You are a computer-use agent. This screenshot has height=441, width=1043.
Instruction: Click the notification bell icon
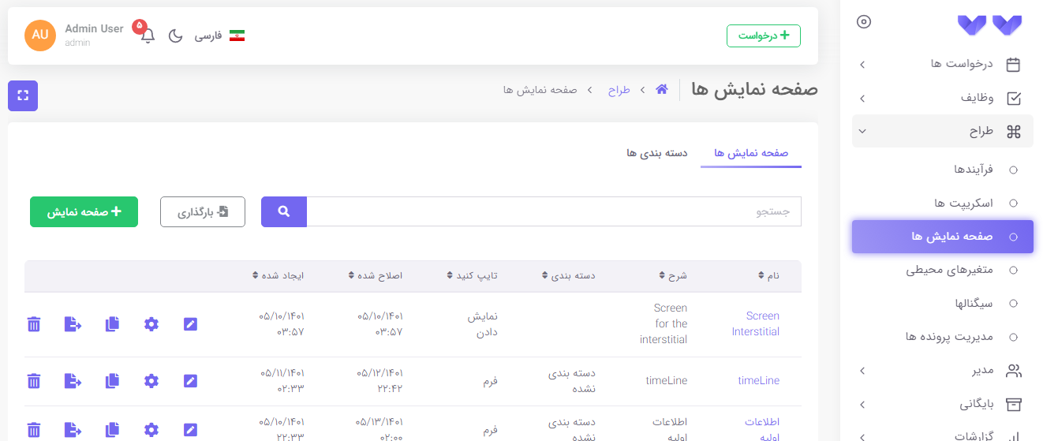(148, 36)
